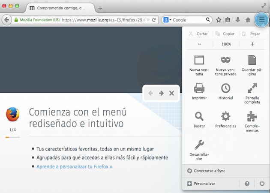The width and height of the screenshot is (270, 193).
Task: Show bookmarks list icon
Action: 228,20
